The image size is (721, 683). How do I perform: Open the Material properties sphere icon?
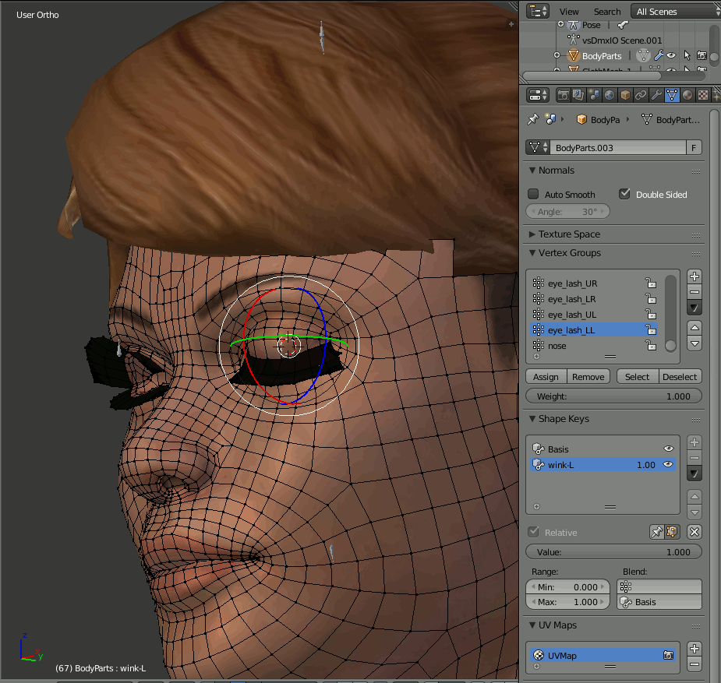(x=687, y=95)
